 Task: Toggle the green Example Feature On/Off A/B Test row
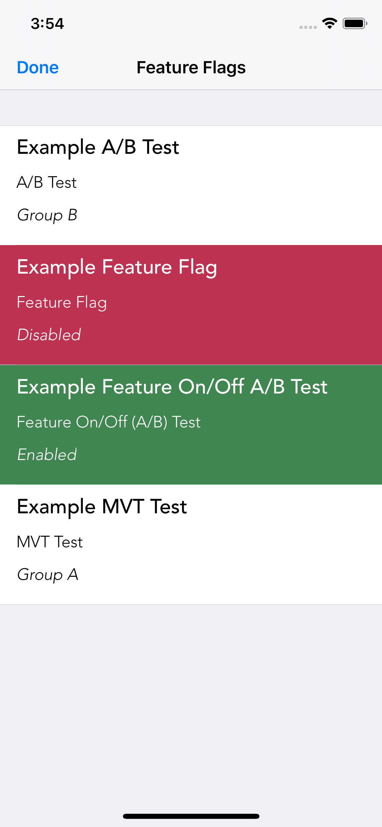pos(191,425)
